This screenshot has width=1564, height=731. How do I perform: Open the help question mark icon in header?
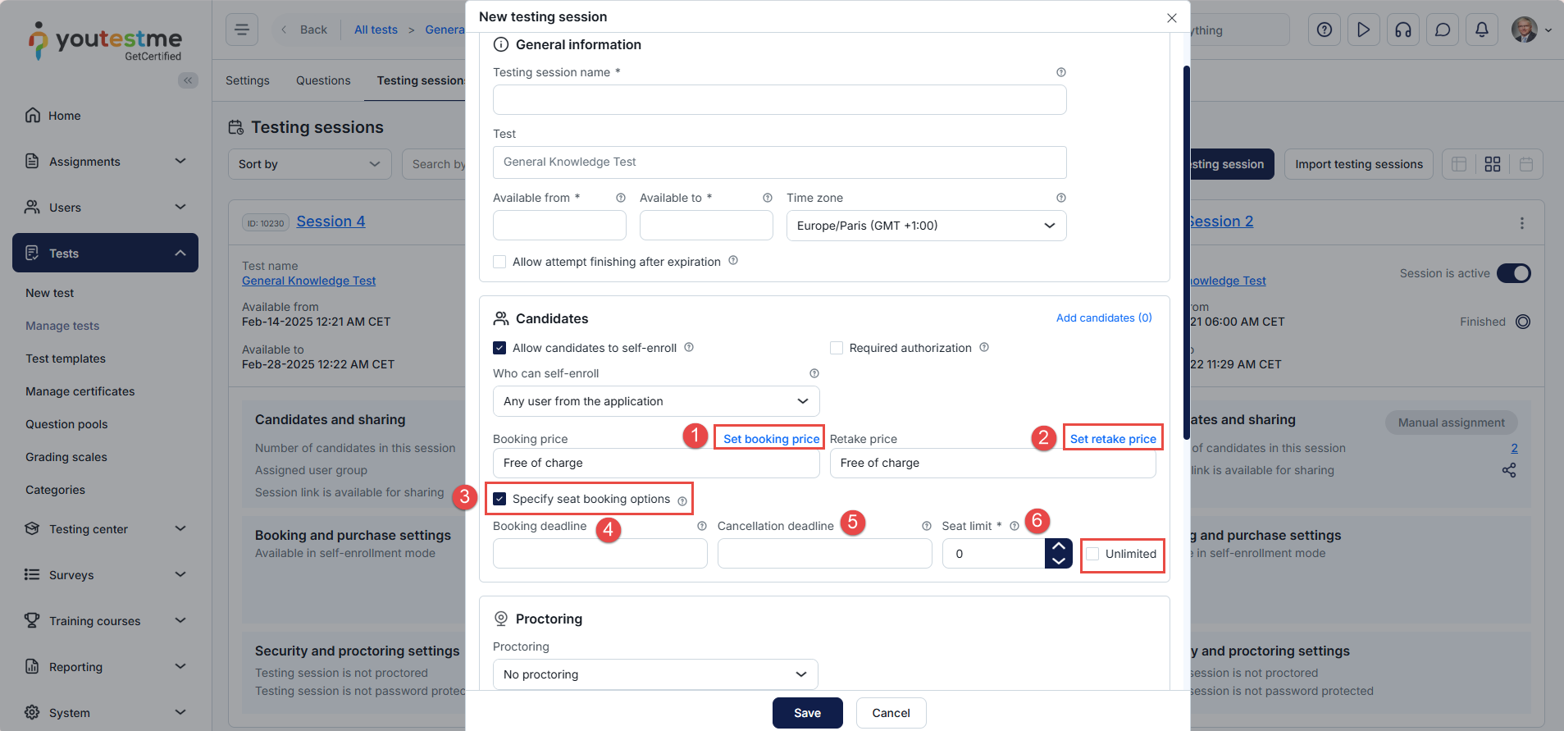pyautogui.click(x=1325, y=30)
